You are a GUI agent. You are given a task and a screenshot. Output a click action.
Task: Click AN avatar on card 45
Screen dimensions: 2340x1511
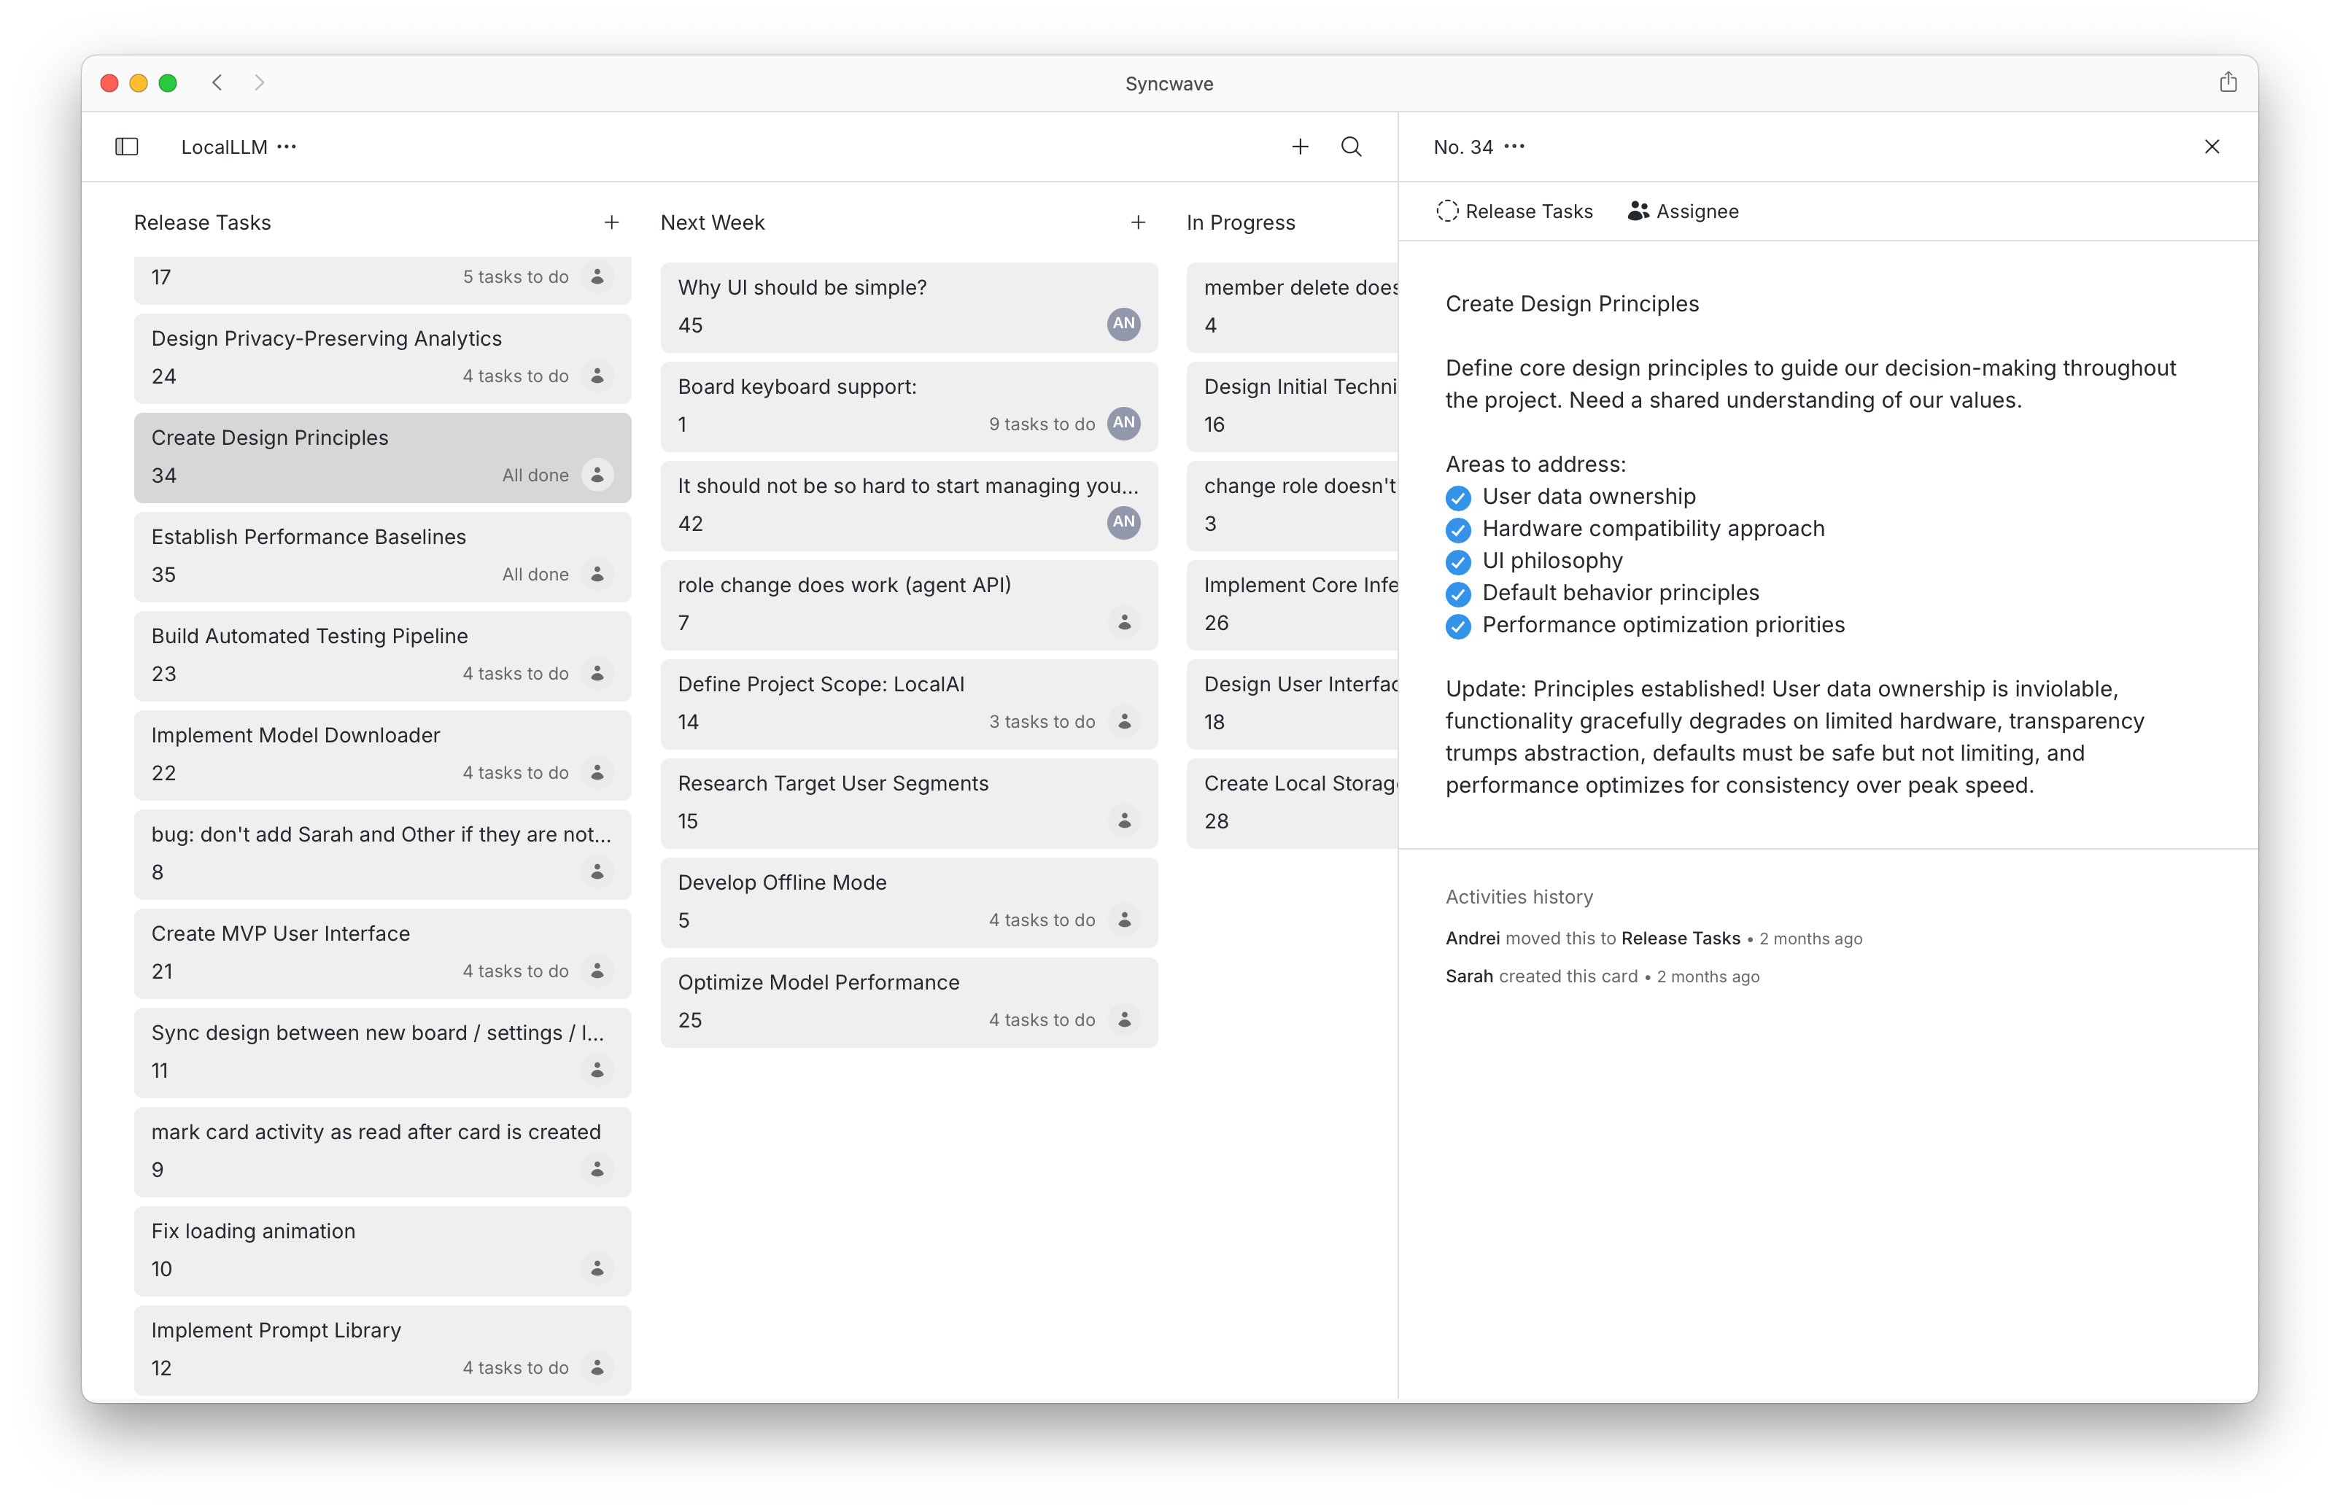click(1123, 324)
